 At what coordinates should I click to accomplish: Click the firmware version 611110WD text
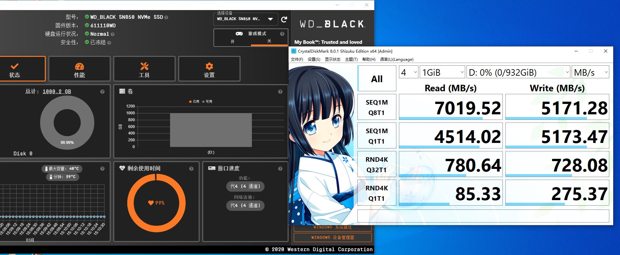(103, 26)
